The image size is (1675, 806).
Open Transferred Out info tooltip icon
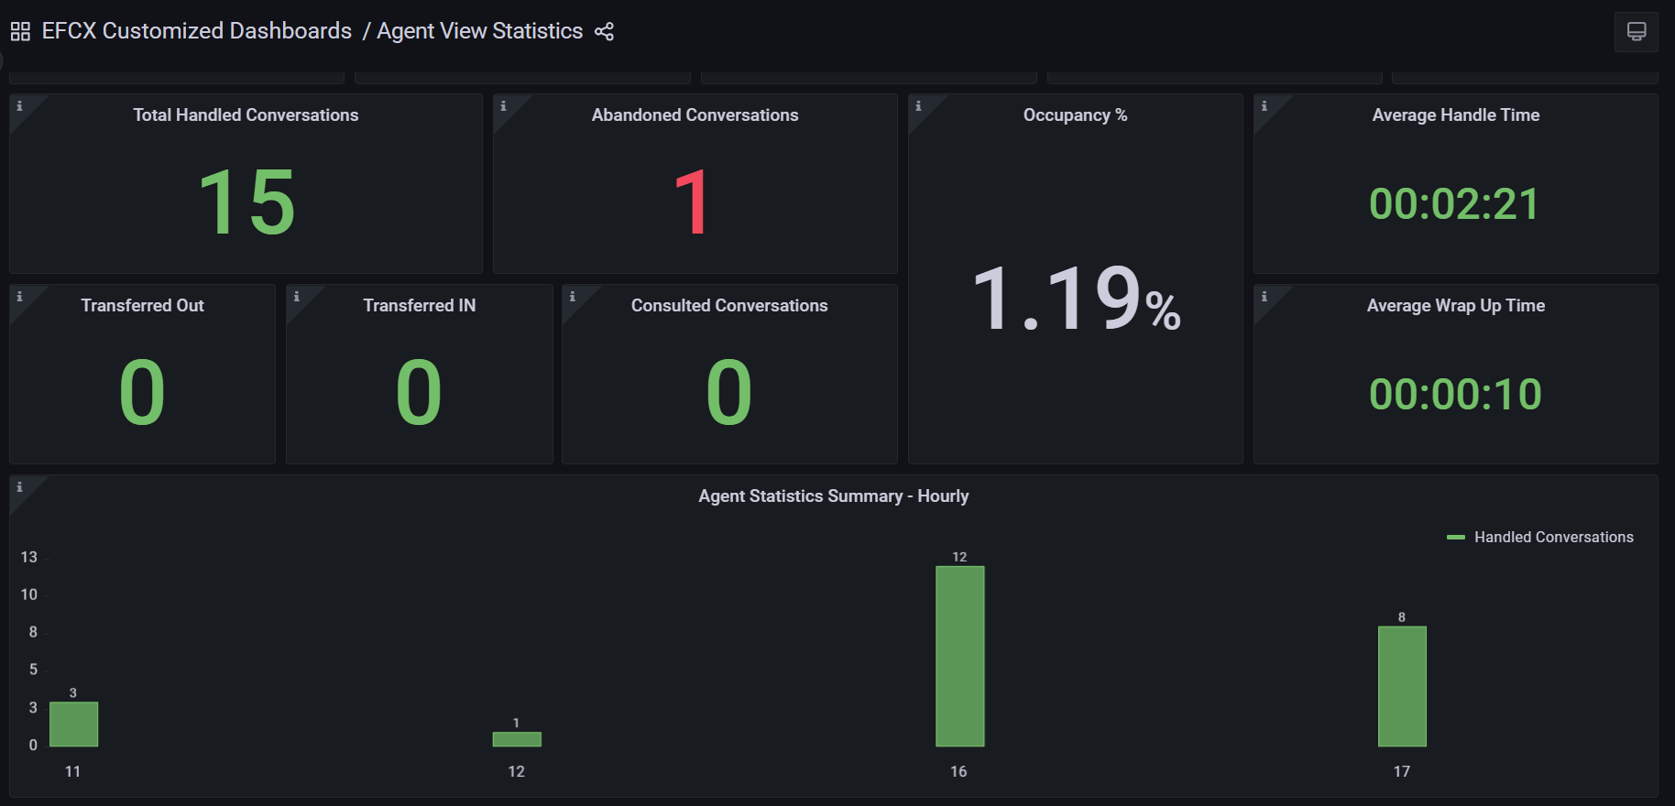[19, 297]
